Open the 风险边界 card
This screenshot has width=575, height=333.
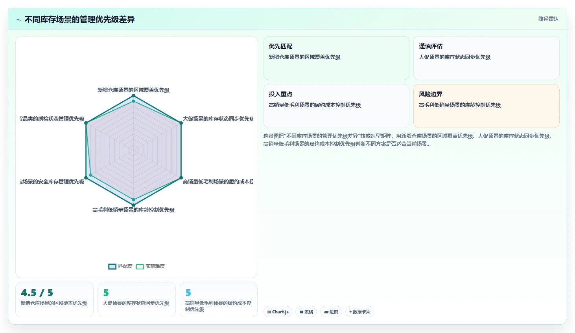486,106
